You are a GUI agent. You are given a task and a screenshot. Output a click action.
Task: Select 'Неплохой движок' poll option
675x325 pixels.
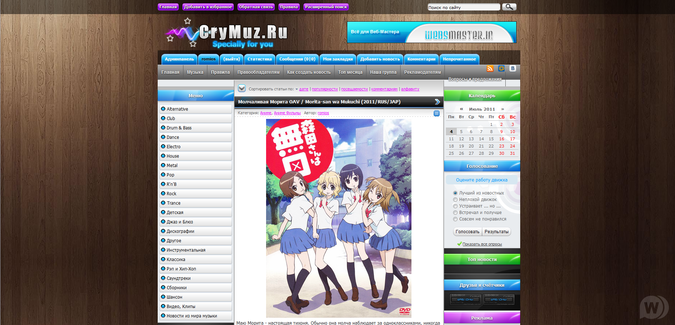point(455,200)
